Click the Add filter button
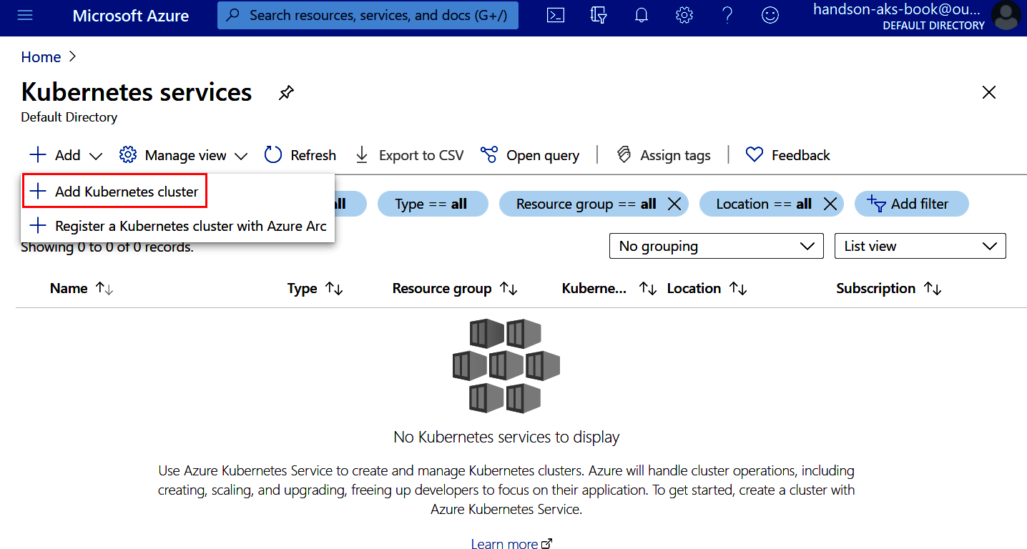This screenshot has width=1027, height=549. 912,204
